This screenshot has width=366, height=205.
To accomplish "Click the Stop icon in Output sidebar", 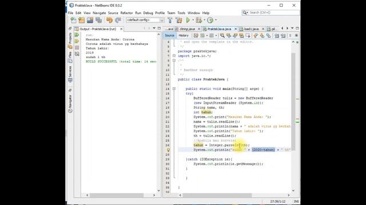I will (x=77, y=47).
